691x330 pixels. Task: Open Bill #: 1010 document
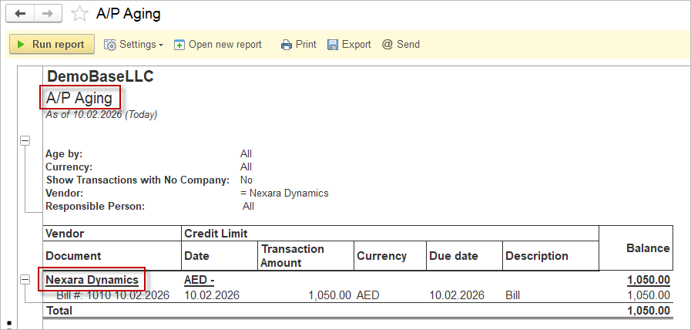pos(112,295)
